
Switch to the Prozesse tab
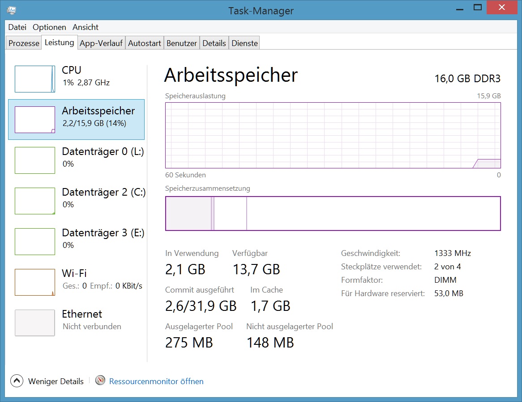tap(24, 43)
